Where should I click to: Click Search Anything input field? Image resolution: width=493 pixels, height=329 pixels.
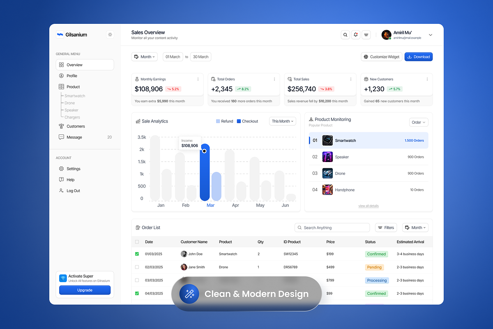pyautogui.click(x=332, y=227)
